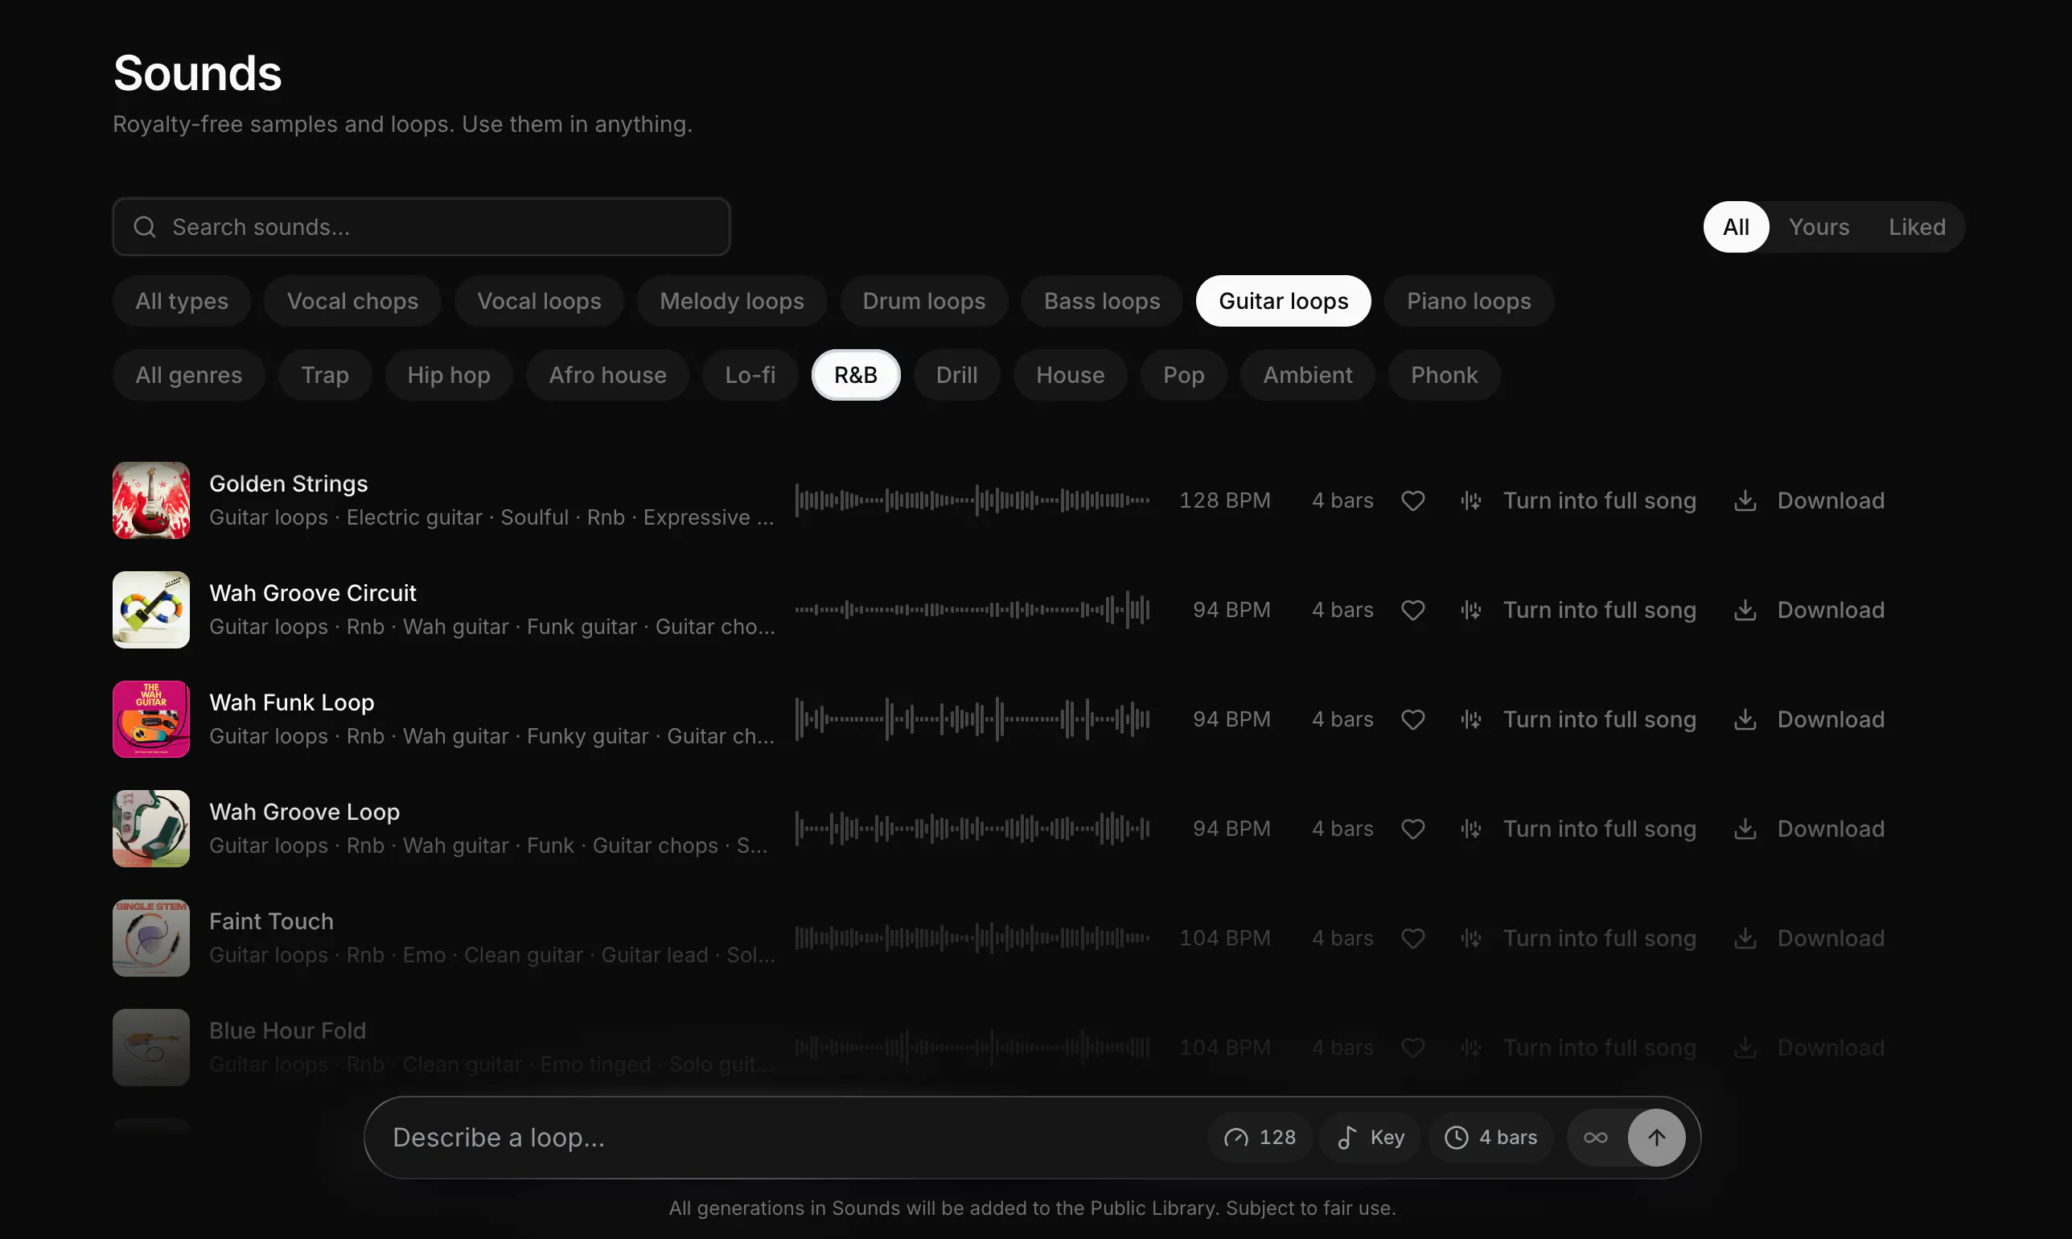Click Download text for Blue Hour Fold

pyautogui.click(x=1831, y=1048)
